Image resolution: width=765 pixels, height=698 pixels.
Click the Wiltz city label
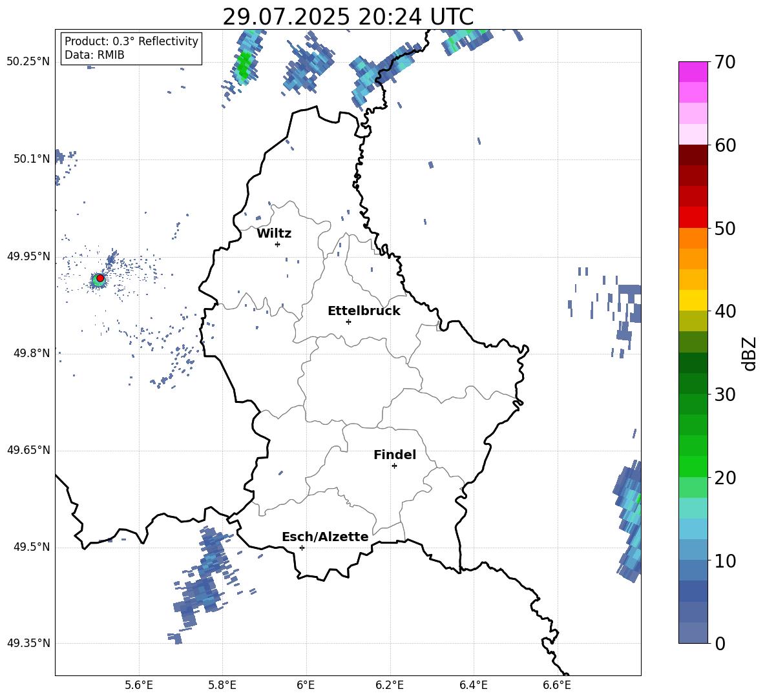(274, 234)
